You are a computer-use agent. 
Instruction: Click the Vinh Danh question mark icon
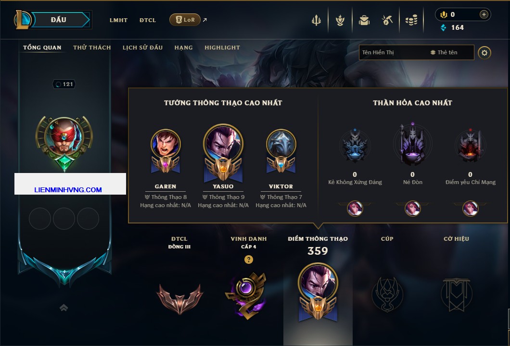click(248, 259)
